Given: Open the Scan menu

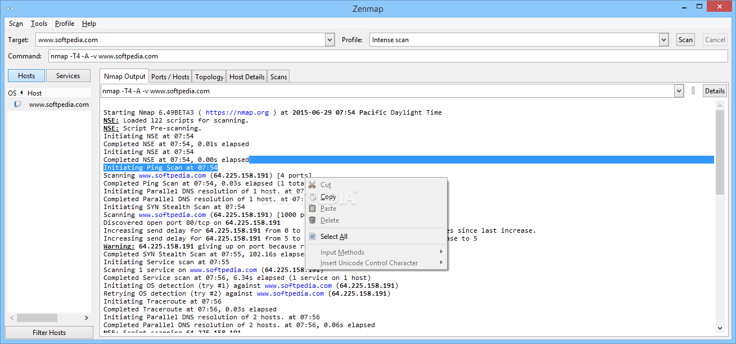Looking at the screenshot, I should tap(16, 24).
